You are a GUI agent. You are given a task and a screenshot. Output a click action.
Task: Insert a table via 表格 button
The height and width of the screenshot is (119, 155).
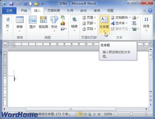click(x=20, y=24)
